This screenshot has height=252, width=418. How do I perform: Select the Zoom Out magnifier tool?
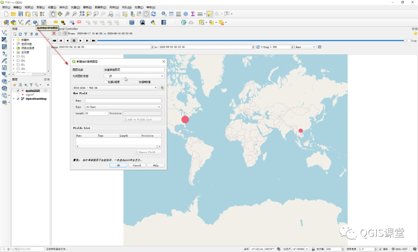pos(74,14)
